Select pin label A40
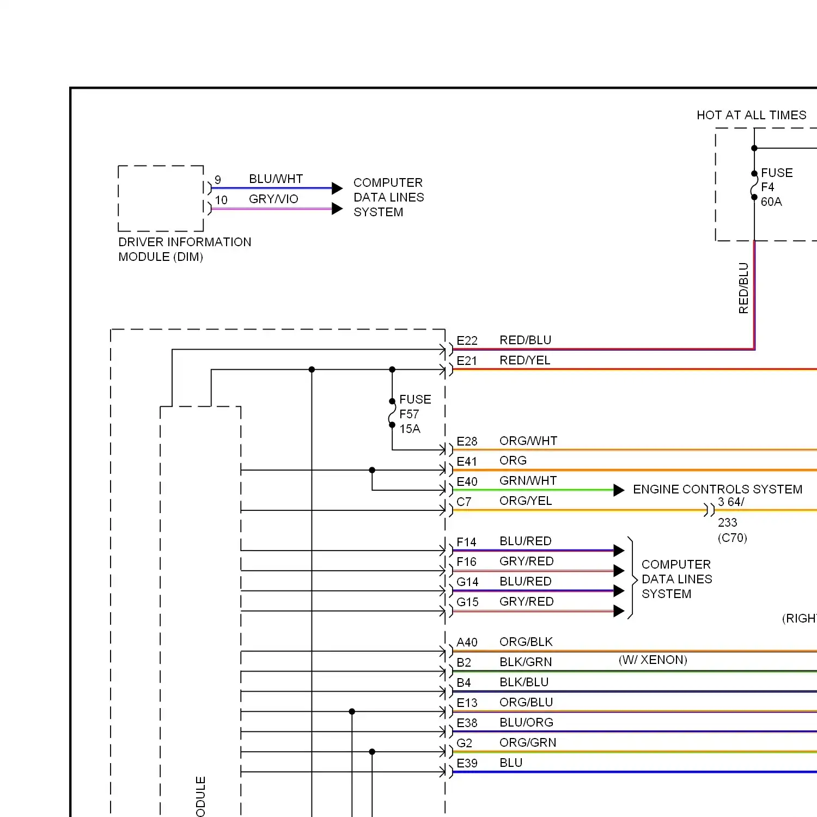Viewport: 817px width, 817px height. pyautogui.click(x=467, y=642)
